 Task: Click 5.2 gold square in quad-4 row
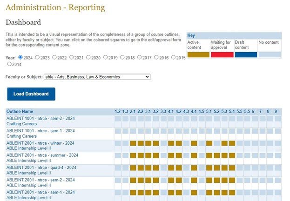pyautogui.click(x=216, y=167)
